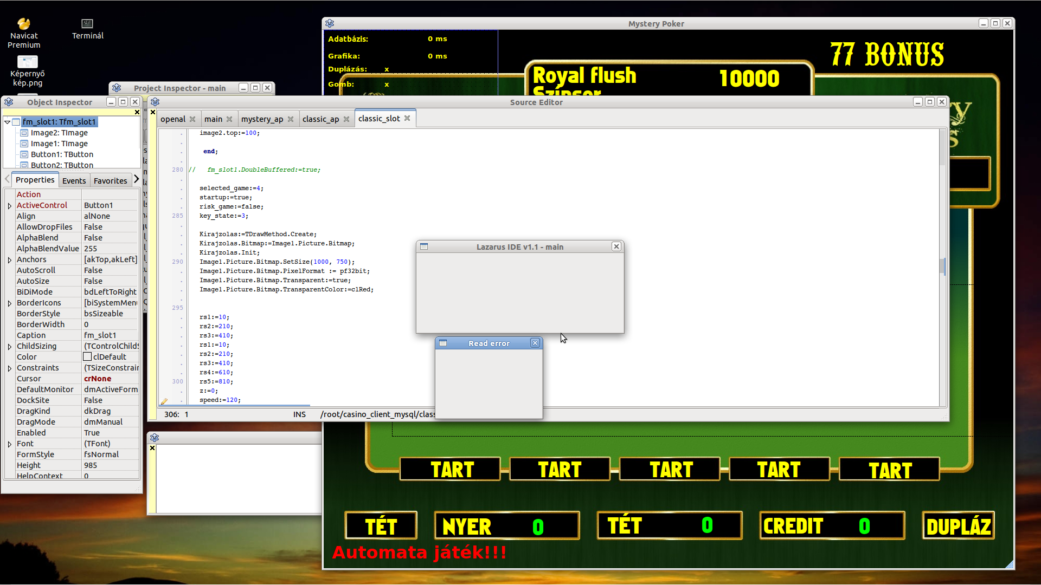Click the DUPLÁZ button
This screenshot has width=1041, height=585.
coord(959,526)
